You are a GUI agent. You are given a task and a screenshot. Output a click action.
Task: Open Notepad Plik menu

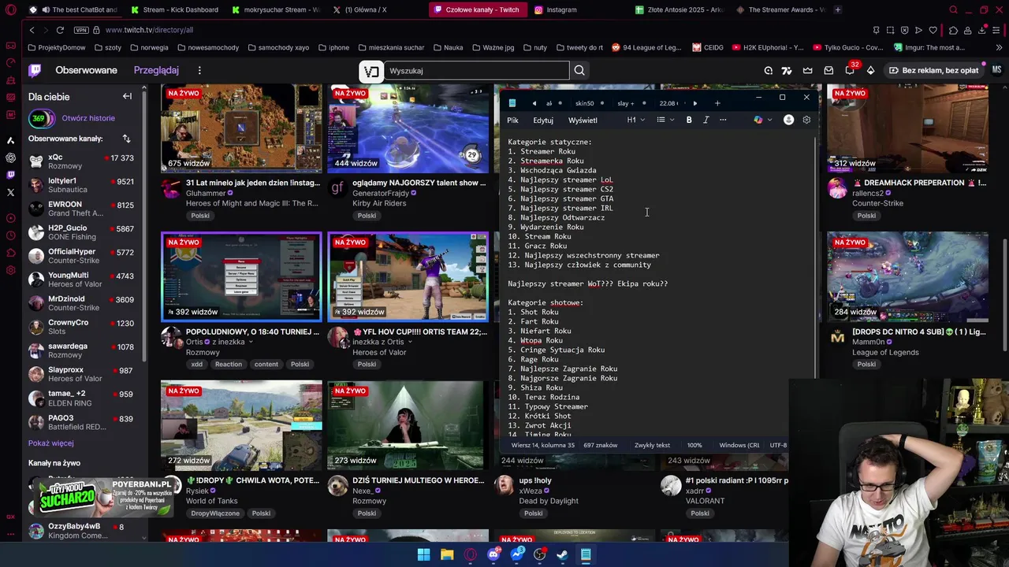pyautogui.click(x=513, y=120)
